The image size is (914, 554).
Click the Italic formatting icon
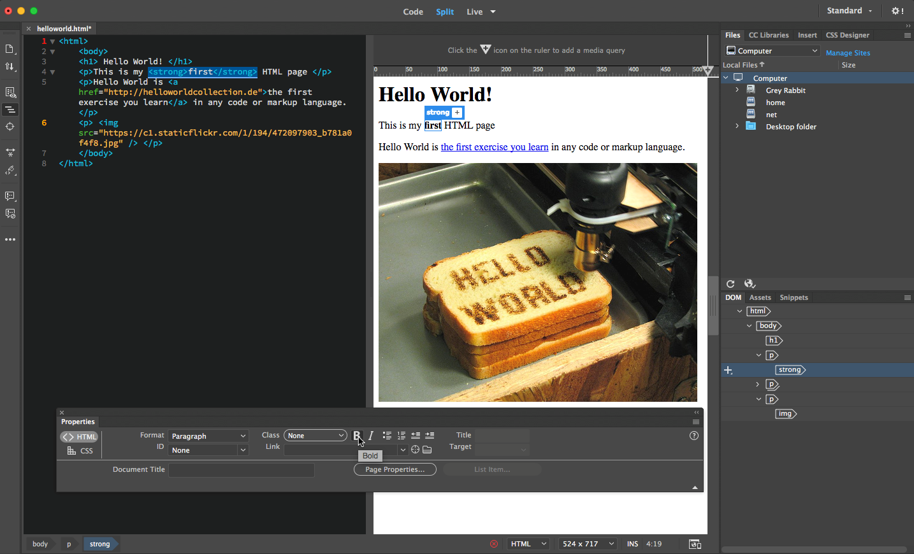pyautogui.click(x=371, y=436)
